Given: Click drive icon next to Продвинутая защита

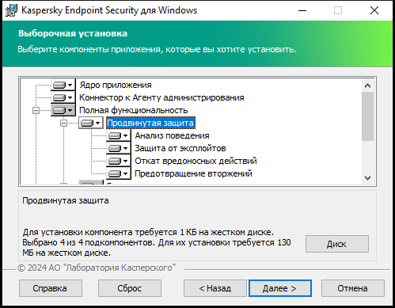Looking at the screenshot, I should (x=90, y=123).
